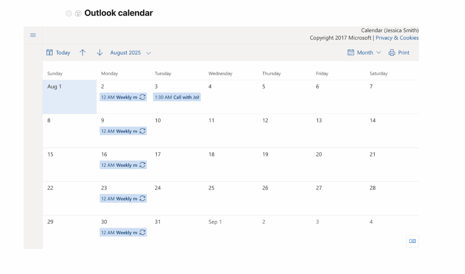Open the Call with John event on August 3
The width and height of the screenshot is (465, 274).
click(x=176, y=97)
